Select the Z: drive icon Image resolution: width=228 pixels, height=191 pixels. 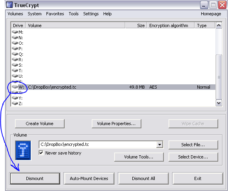[15, 104]
